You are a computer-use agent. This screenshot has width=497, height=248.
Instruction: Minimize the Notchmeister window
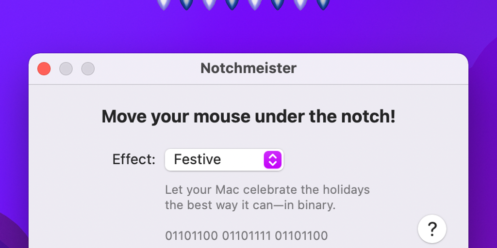click(x=66, y=69)
